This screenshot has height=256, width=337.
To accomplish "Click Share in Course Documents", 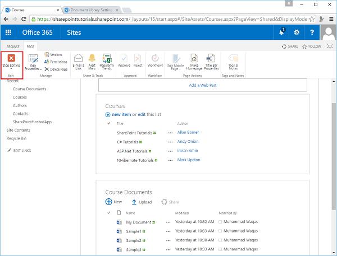I will coord(170,202).
